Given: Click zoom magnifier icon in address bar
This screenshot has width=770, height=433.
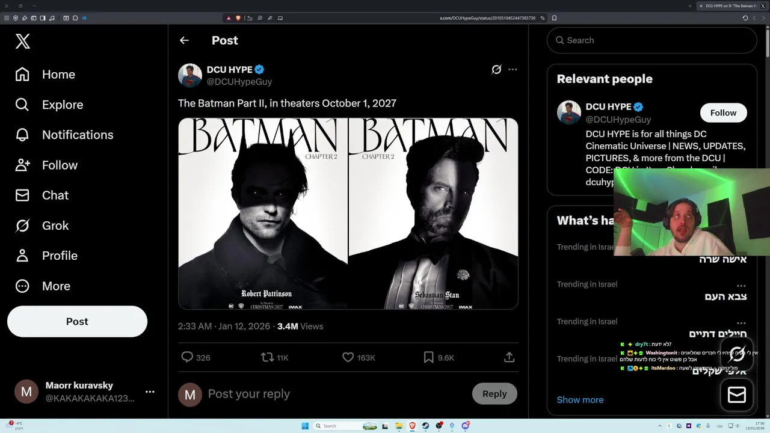Looking at the screenshot, I should (260, 18).
